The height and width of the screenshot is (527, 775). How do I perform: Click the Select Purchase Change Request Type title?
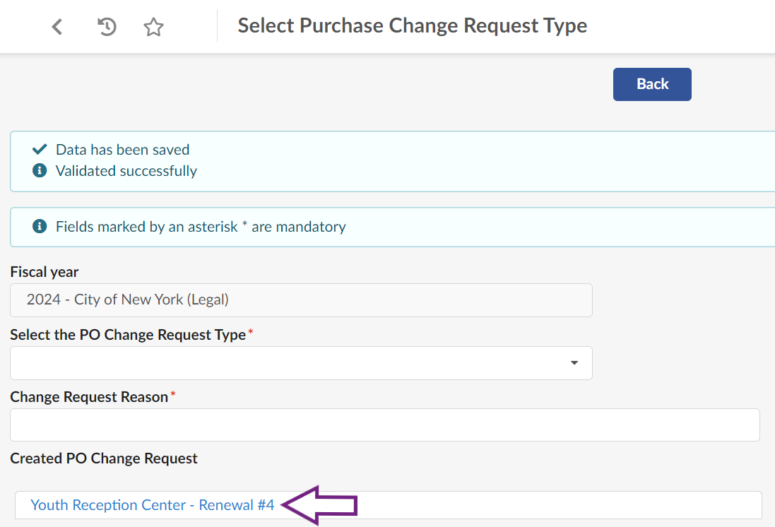(412, 26)
